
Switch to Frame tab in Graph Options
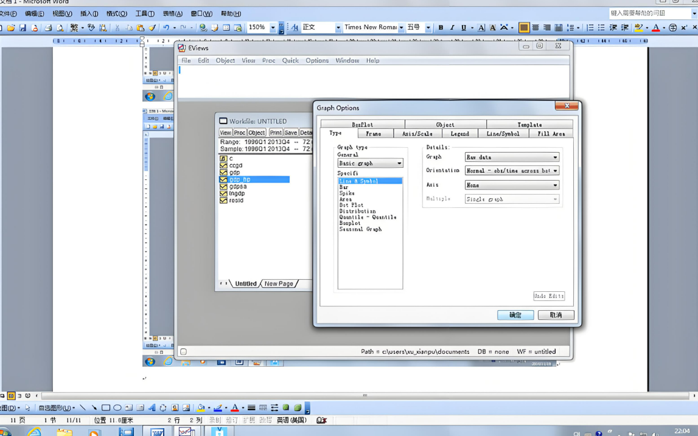point(374,133)
